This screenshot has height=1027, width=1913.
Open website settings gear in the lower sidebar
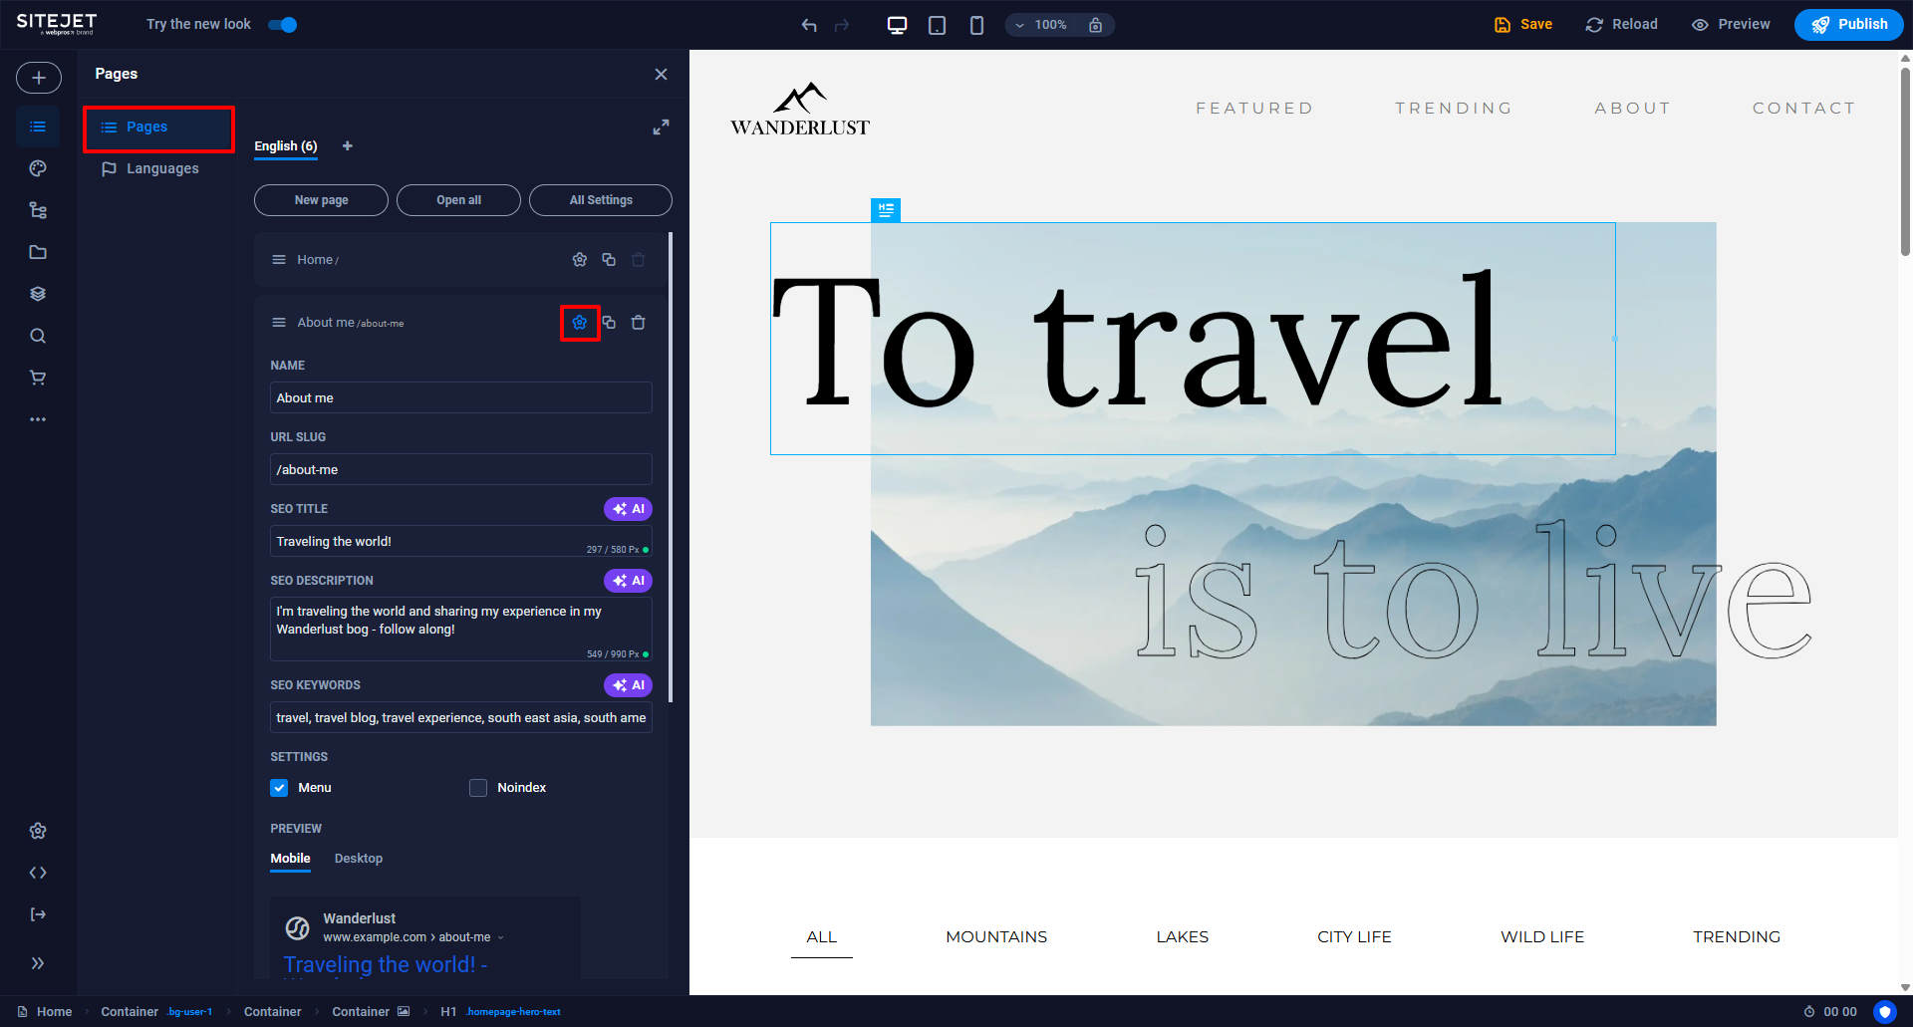[38, 831]
